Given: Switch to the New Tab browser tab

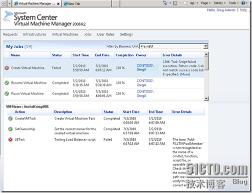Looking at the screenshot, I should [x=86, y=3].
